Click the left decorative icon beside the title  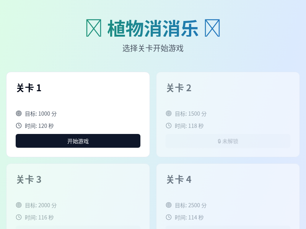92,27
